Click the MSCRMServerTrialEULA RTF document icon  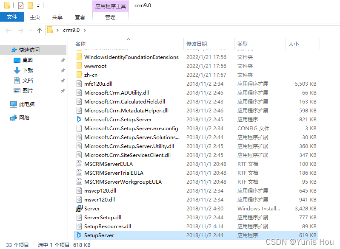pyautogui.click(x=80, y=173)
